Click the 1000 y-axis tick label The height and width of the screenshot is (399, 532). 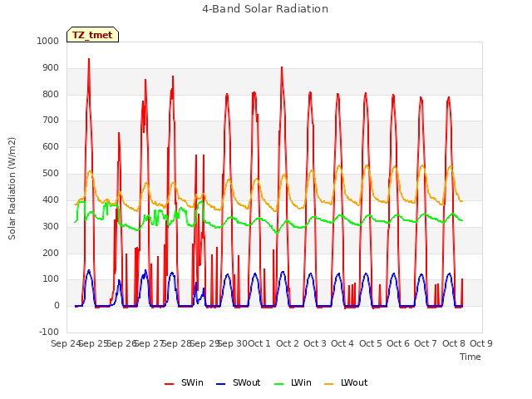pos(48,41)
